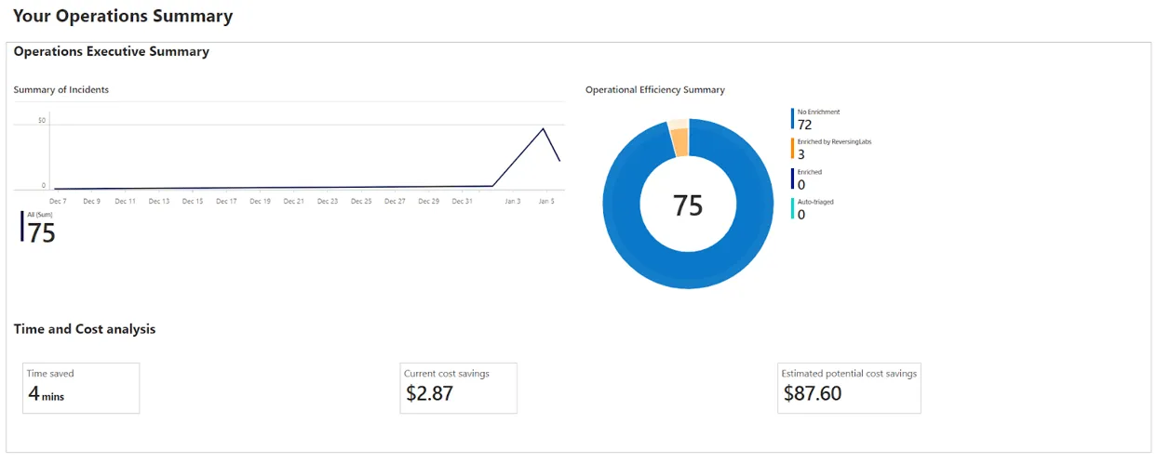Click the teal Auto-triaged legend color bar
Image resolution: width=1157 pixels, height=463 pixels.
tap(793, 209)
